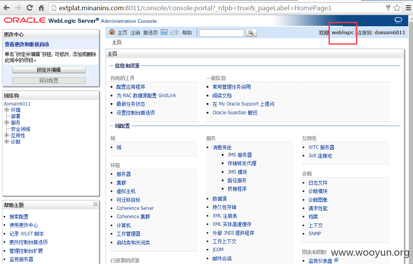The height and width of the screenshot is (264, 413).
Task: Open JMS 模块 link
Action: 237,172
